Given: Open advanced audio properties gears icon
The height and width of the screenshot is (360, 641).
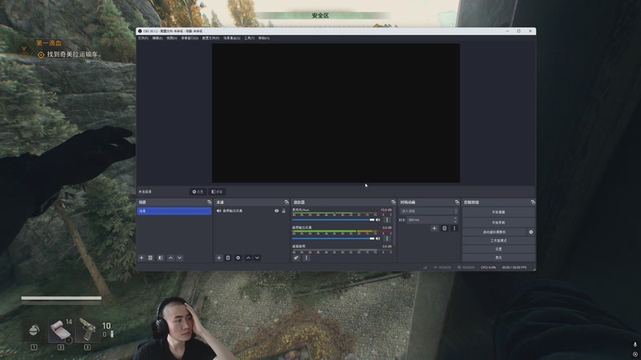Looking at the screenshot, I should (296, 258).
